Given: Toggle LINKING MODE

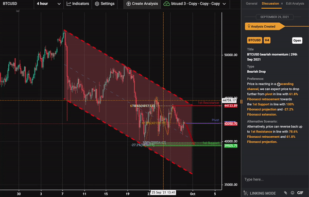Looking at the screenshot, I should 260,193.
